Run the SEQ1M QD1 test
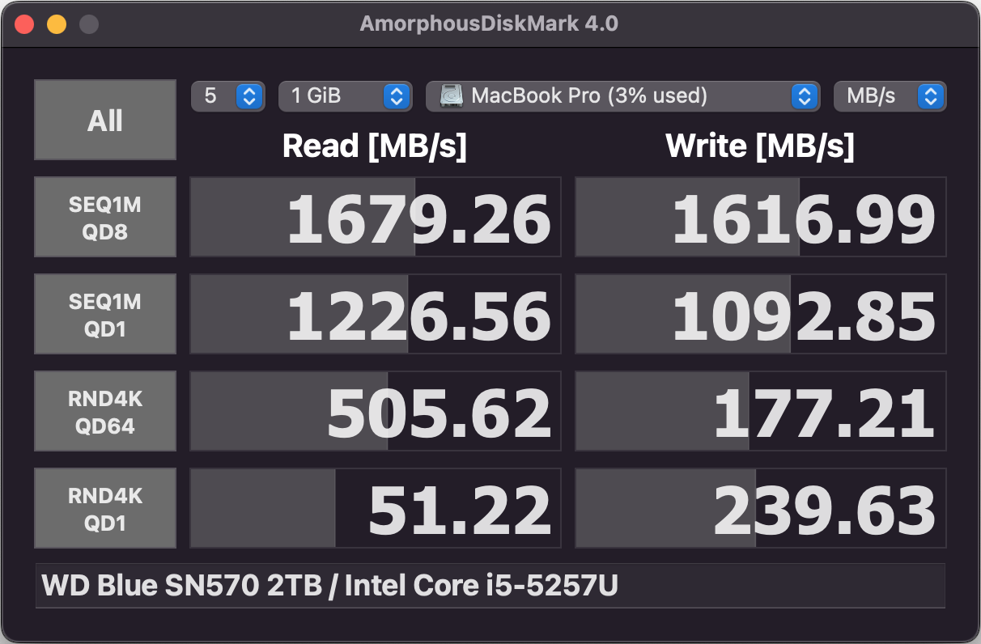The image size is (981, 644). 105,314
